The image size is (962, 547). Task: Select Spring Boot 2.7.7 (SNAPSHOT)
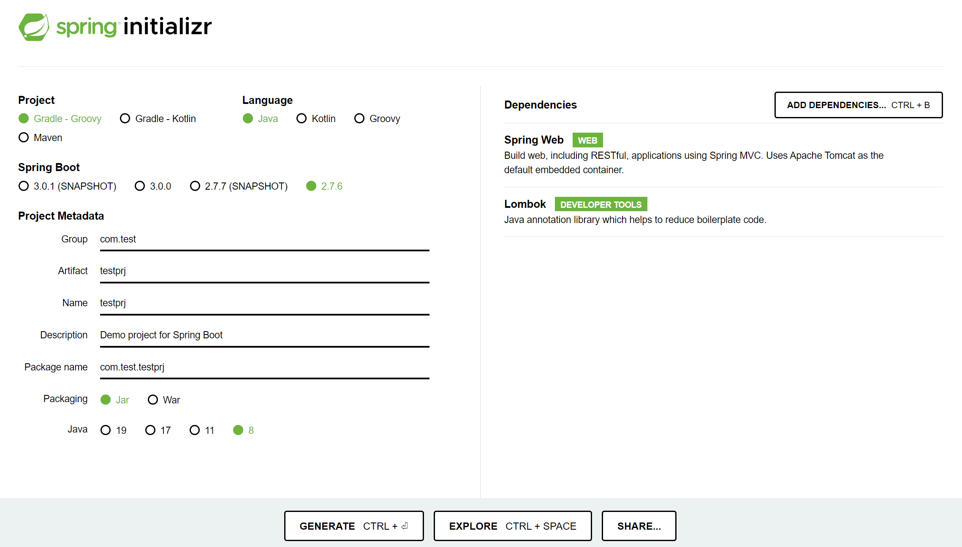[x=195, y=186]
